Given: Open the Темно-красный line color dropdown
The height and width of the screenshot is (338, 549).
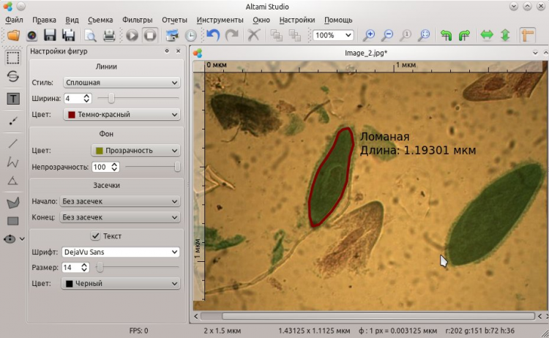Looking at the screenshot, I should pyautogui.click(x=122, y=115).
